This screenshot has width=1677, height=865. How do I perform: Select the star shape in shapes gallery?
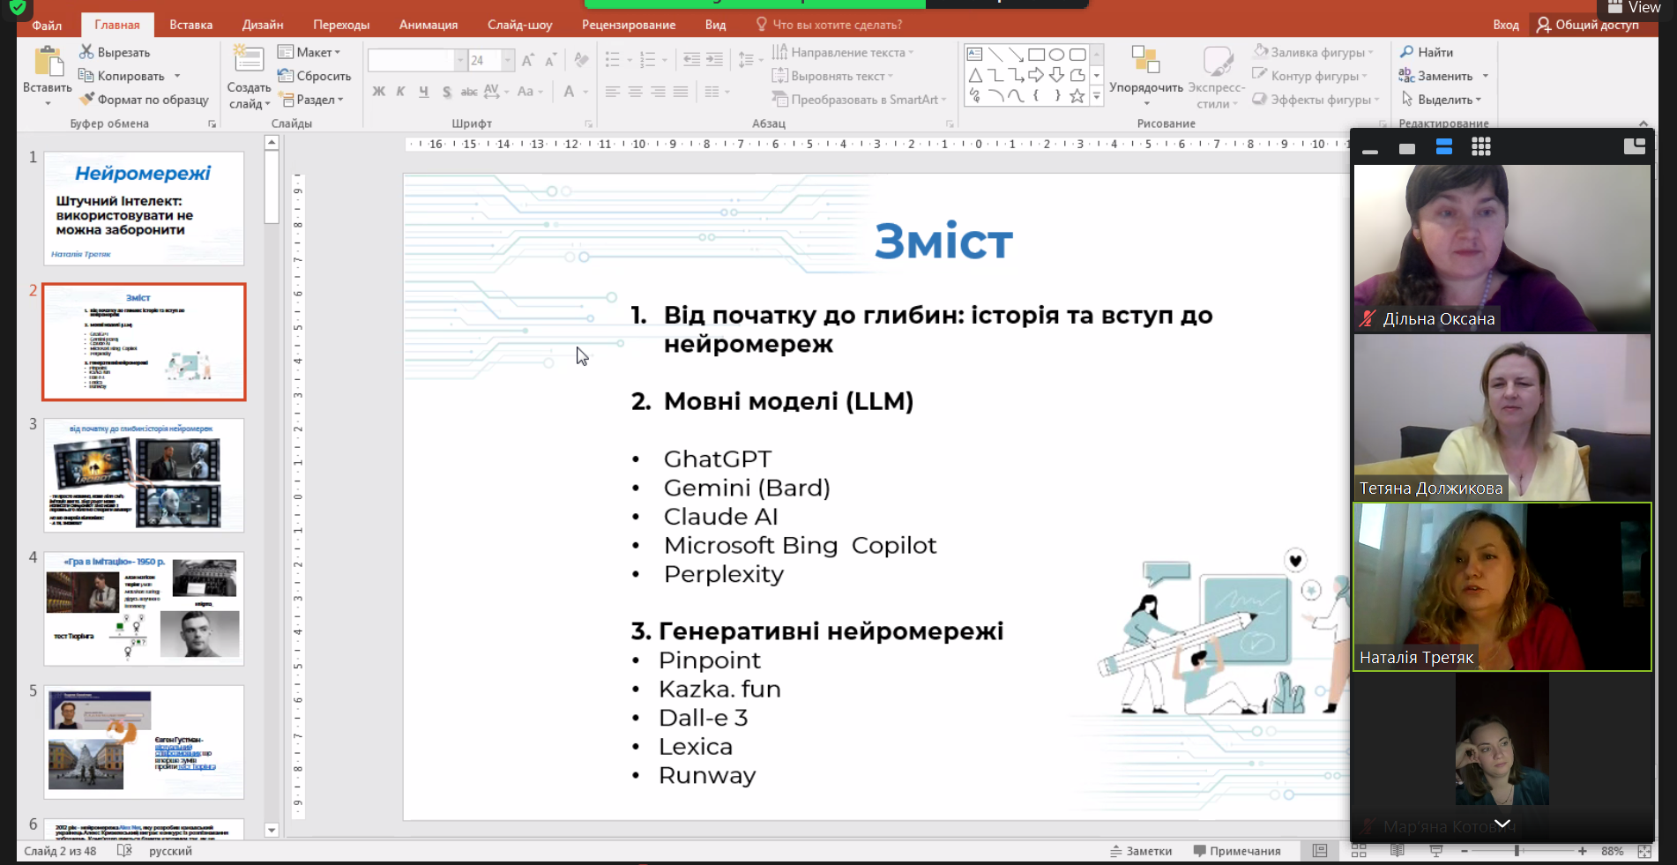click(x=1077, y=96)
